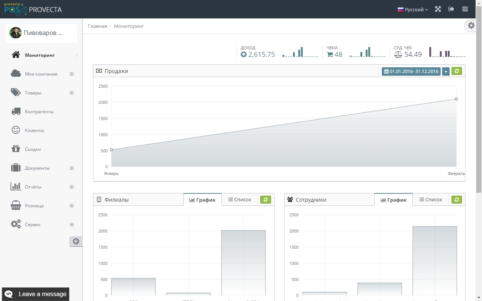Open the Leave a message chat widget
Viewport: 482px width, 301px height.
coord(35,294)
